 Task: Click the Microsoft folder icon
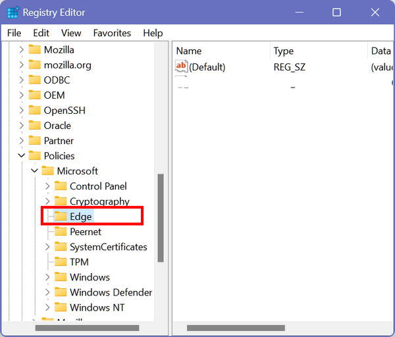tap(47, 170)
